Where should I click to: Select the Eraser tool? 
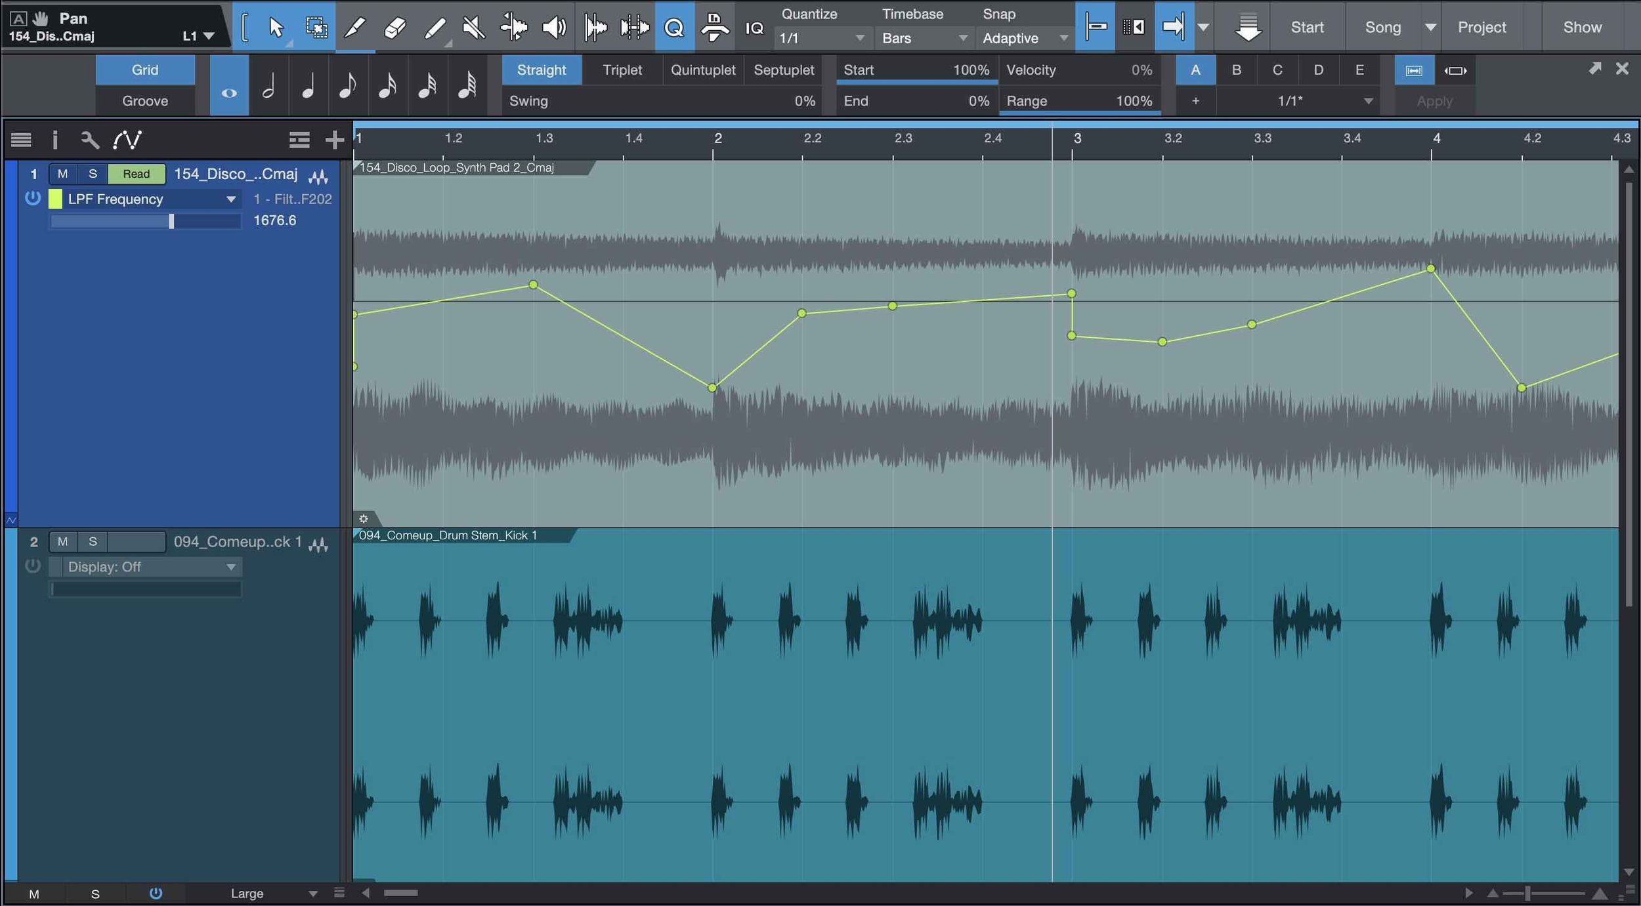pos(394,27)
